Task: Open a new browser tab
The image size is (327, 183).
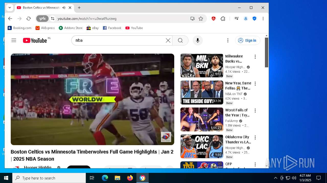Action: click(79, 8)
